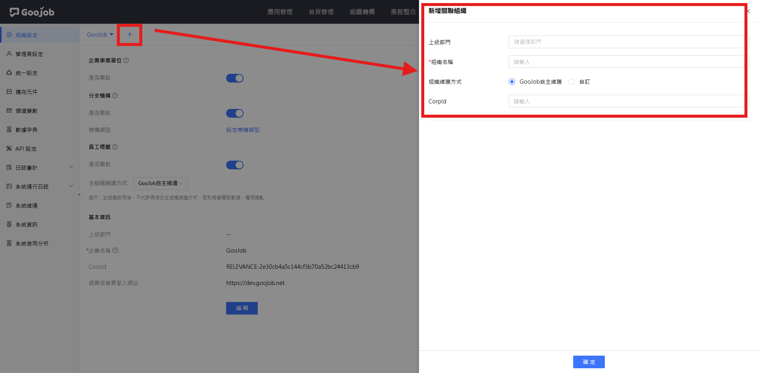Show help for 分支機構 question icon
The width and height of the screenshot is (759, 373).
point(115,96)
